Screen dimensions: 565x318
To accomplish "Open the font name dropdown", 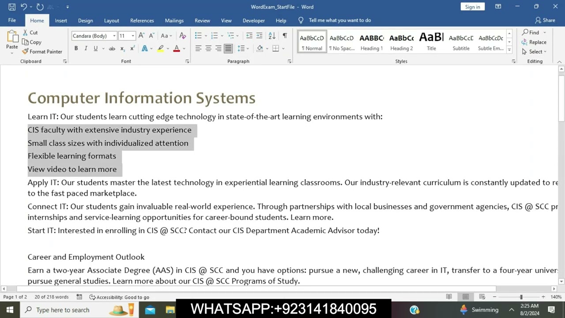I will [114, 36].
